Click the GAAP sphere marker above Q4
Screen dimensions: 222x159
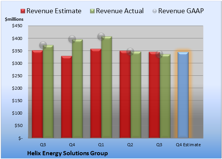(72, 39)
